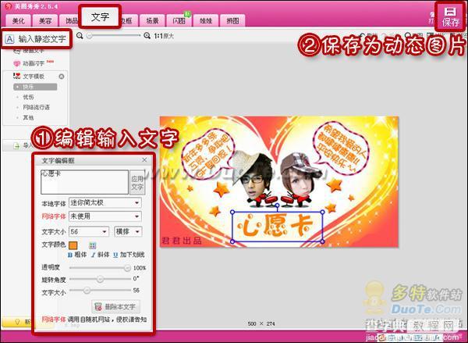Click the zoom in magnifier icon

[147, 36]
